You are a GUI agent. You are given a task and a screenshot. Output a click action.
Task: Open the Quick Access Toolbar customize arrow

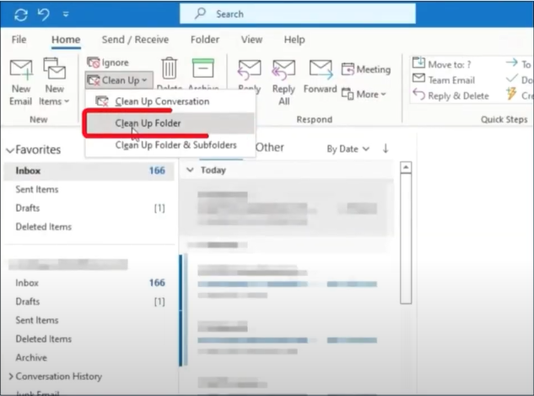(x=66, y=14)
